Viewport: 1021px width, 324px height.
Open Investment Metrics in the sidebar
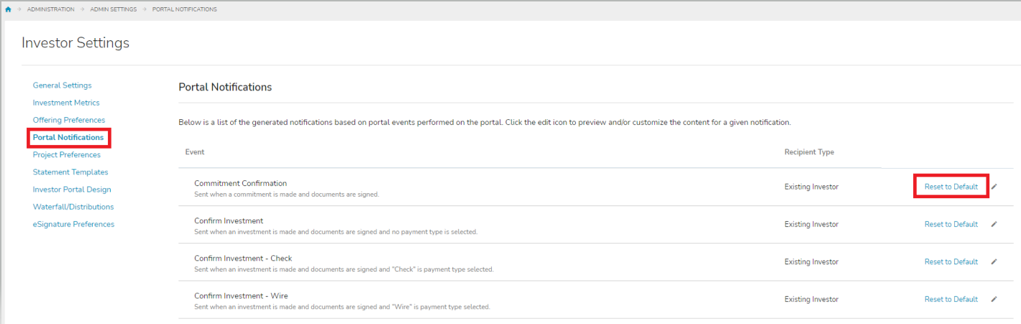(66, 103)
